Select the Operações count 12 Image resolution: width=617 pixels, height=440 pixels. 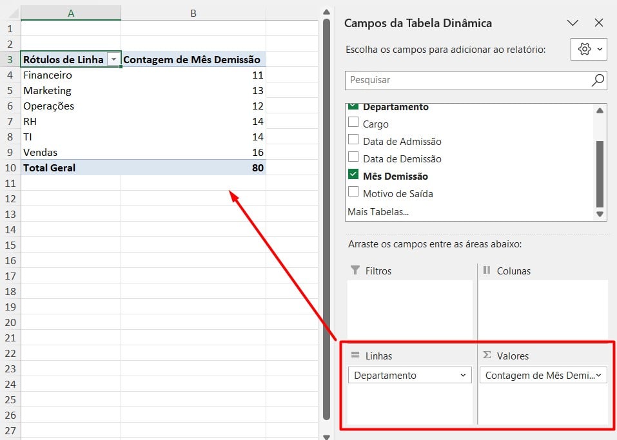coord(193,106)
